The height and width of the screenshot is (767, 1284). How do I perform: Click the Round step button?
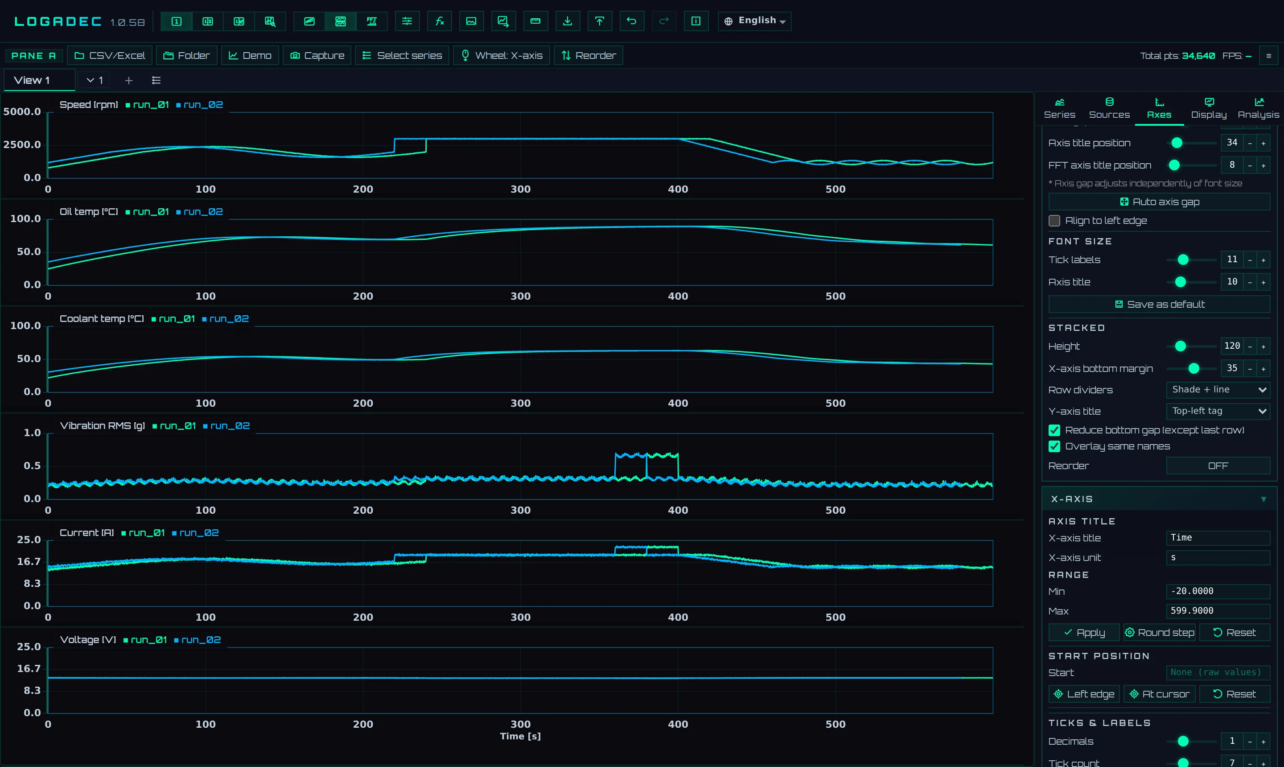[x=1159, y=633]
